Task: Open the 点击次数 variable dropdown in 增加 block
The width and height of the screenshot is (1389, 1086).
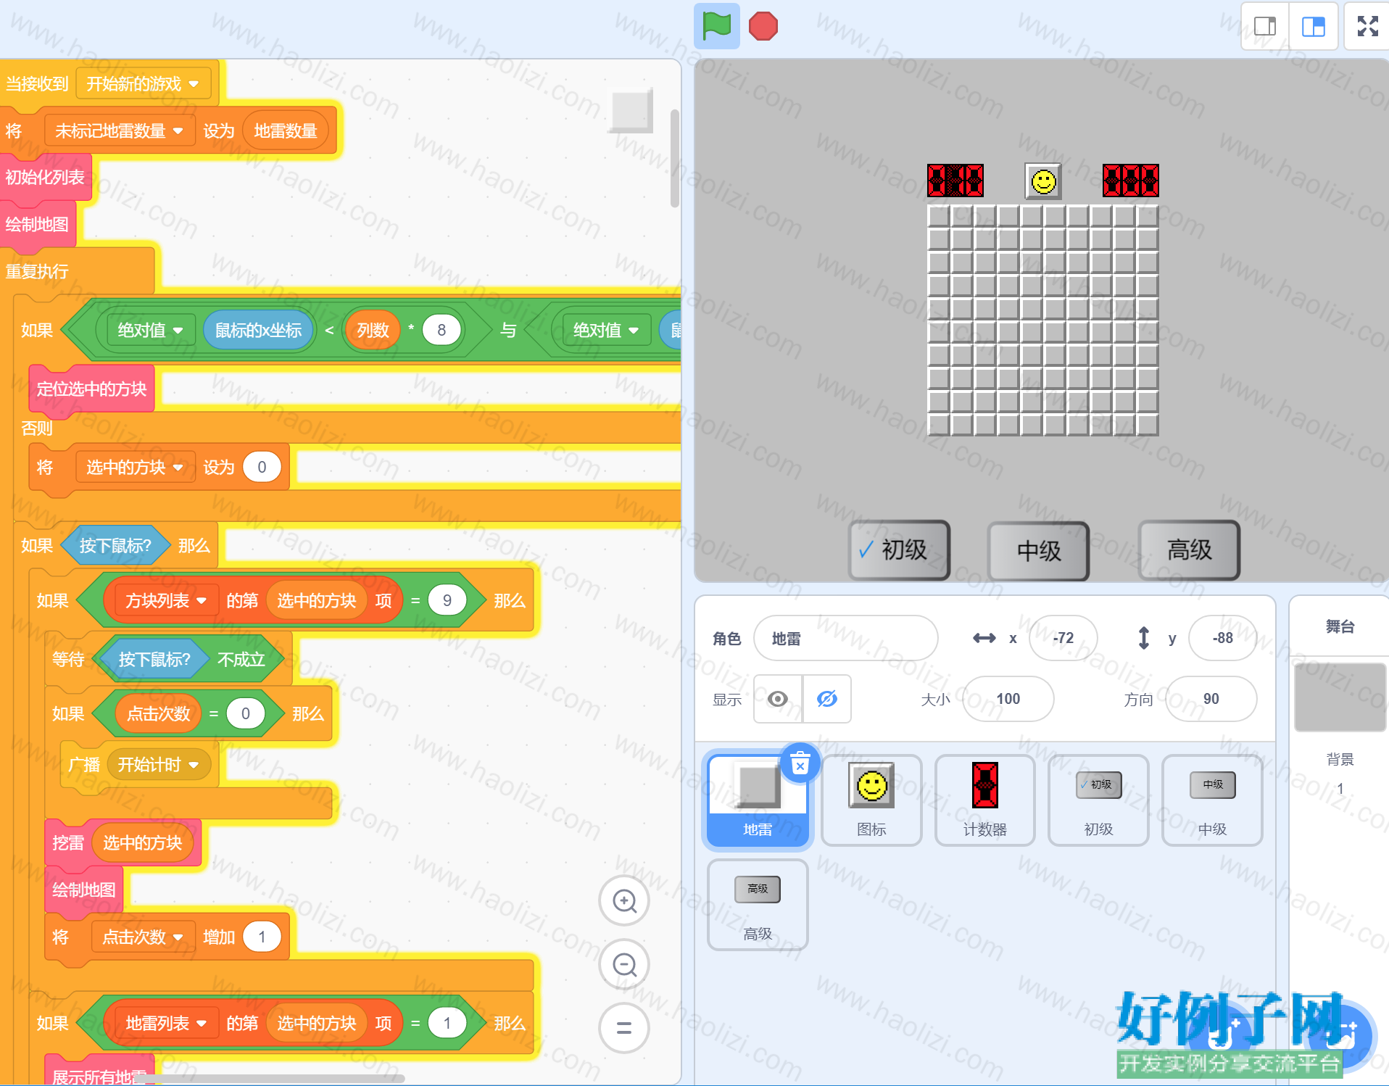Action: click(143, 937)
